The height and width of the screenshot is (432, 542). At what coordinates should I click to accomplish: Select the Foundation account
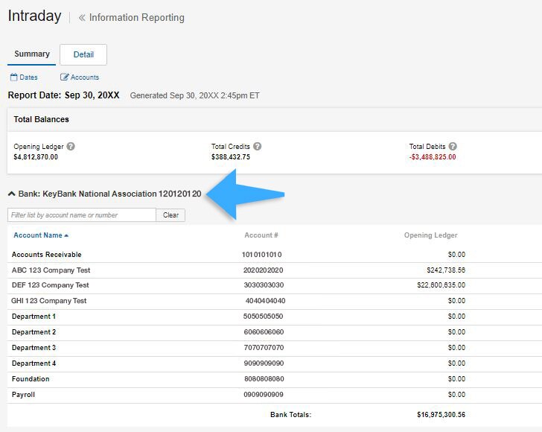tap(31, 379)
